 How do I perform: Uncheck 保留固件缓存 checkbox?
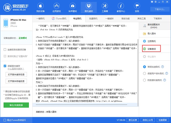pos(5,66)
